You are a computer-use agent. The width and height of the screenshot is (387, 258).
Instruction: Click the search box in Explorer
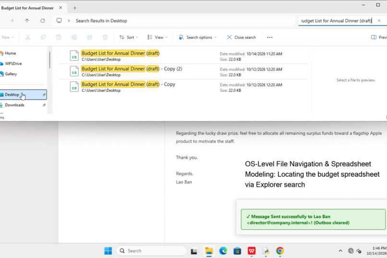tap(337, 21)
